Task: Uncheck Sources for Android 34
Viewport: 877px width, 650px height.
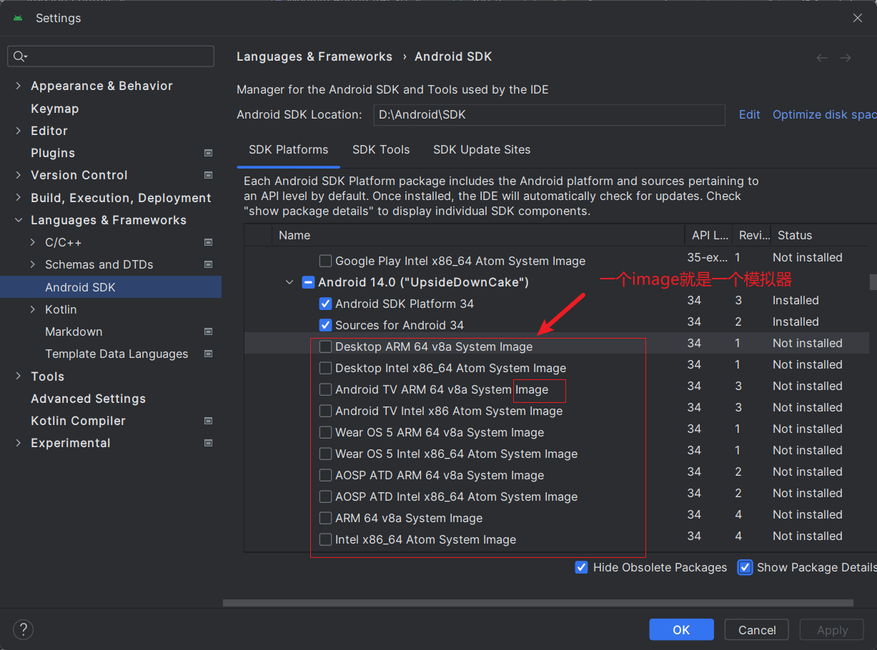Action: click(x=326, y=325)
